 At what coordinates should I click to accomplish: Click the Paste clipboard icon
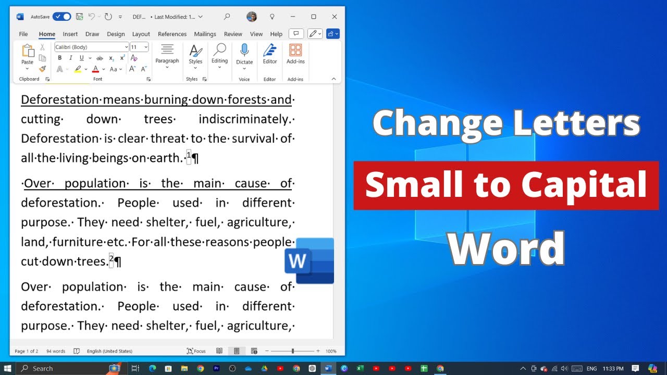(27, 51)
